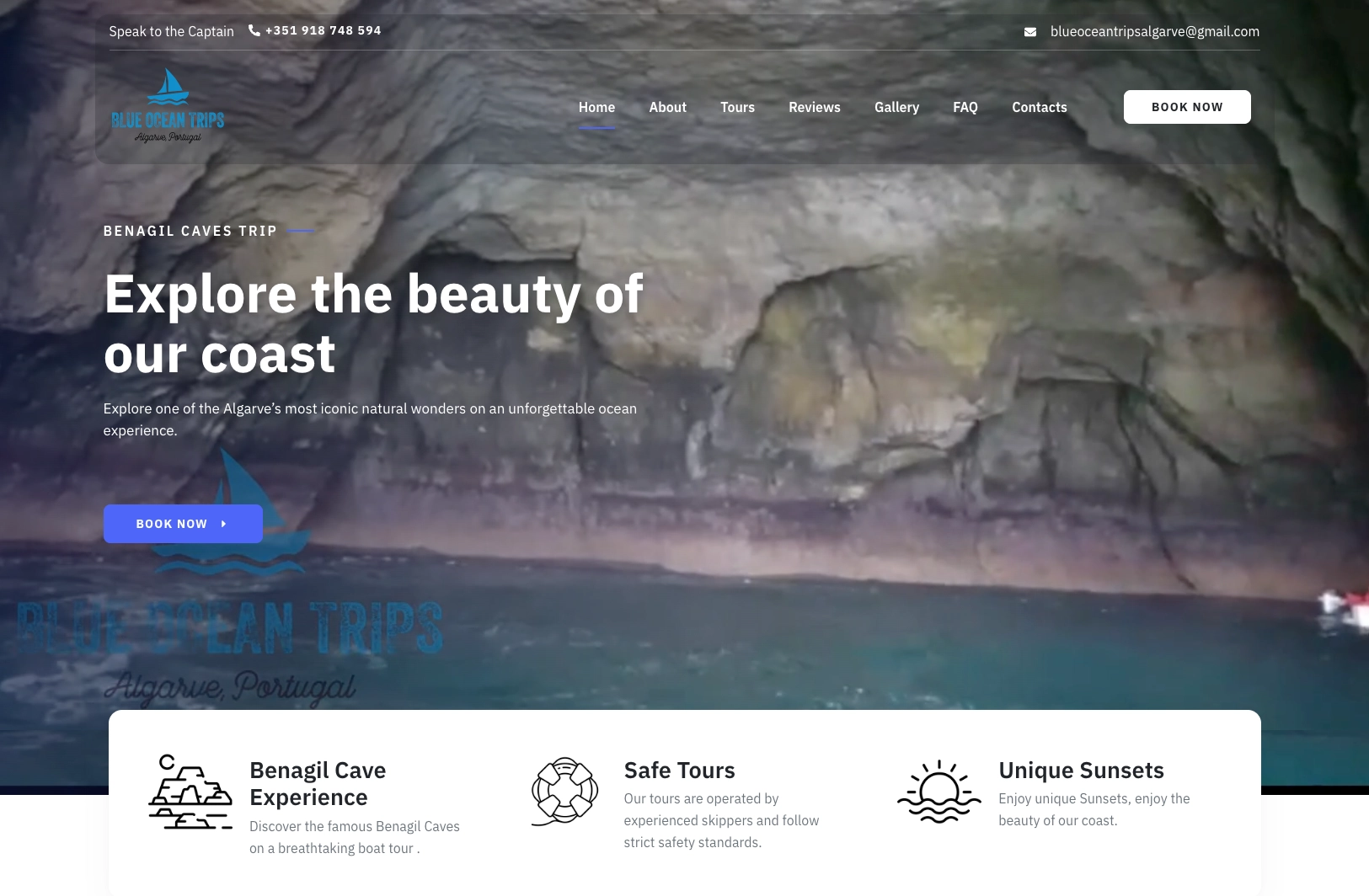
Task: Navigate to Reviews
Action: (814, 107)
